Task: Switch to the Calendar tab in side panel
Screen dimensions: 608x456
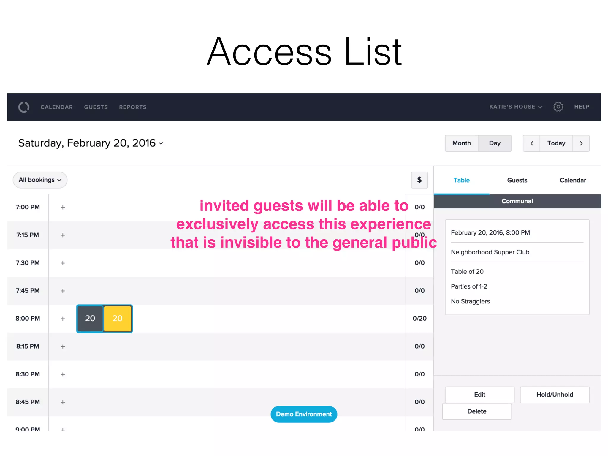Action: point(573,180)
